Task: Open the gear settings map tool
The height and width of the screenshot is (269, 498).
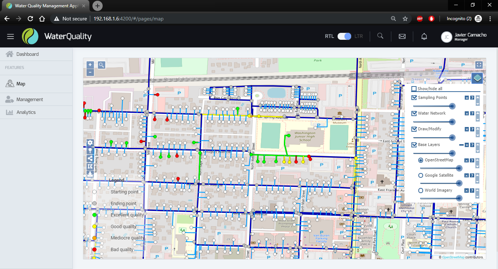Action: pyautogui.click(x=90, y=143)
